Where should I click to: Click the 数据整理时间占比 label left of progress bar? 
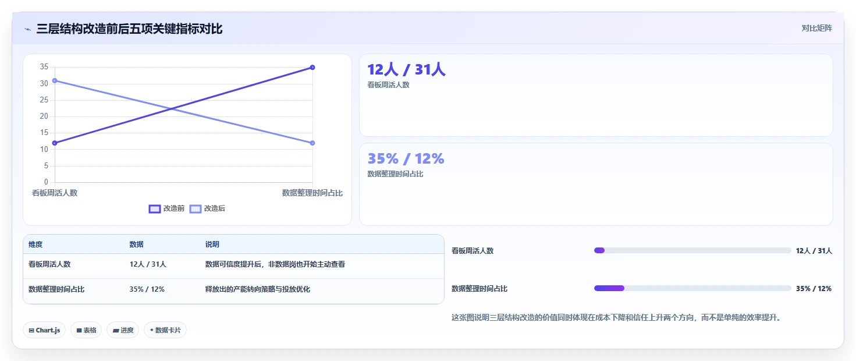[x=479, y=289]
